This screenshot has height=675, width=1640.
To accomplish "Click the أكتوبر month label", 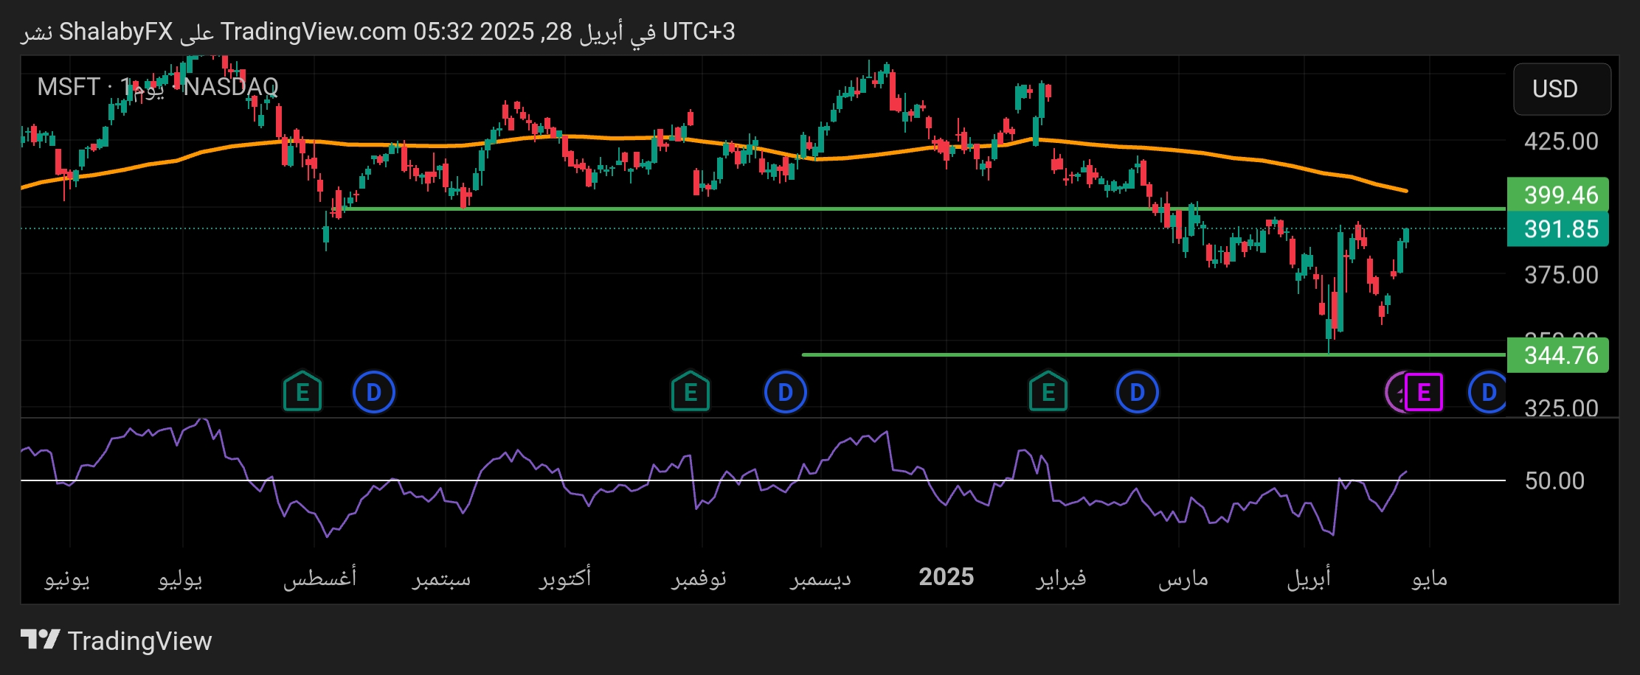I will pyautogui.click(x=565, y=577).
